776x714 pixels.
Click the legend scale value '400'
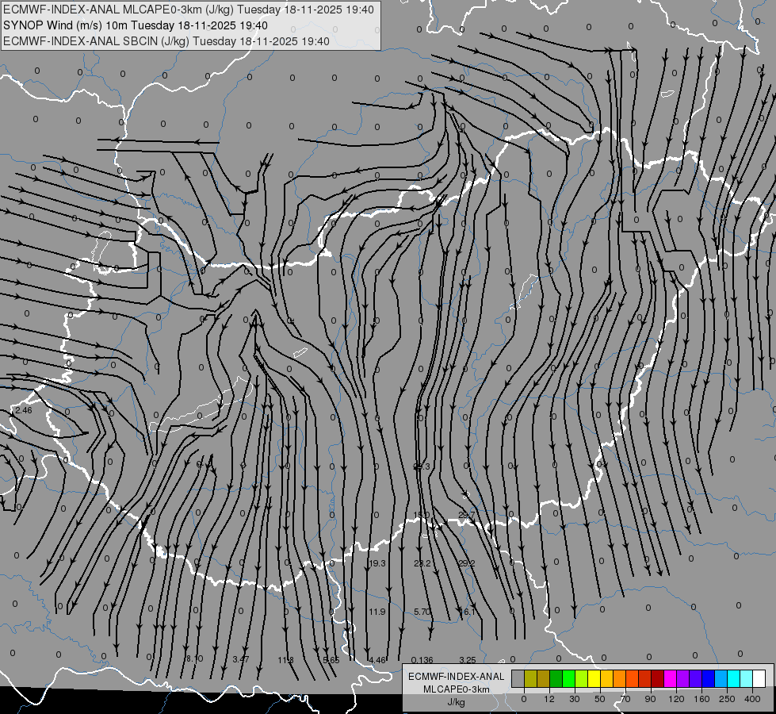752,699
